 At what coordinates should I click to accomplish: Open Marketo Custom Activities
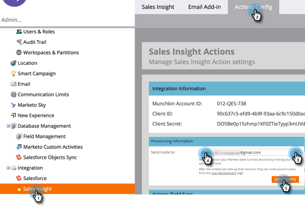click(x=53, y=147)
